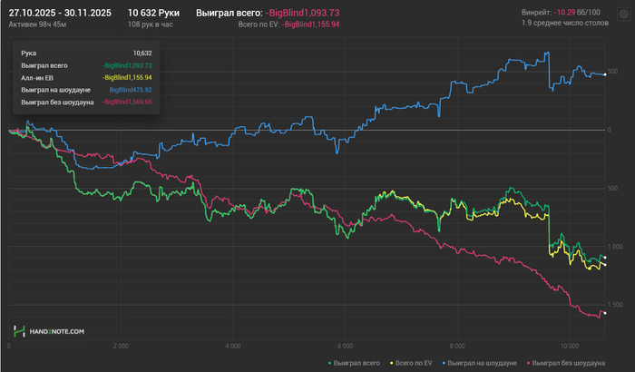The image size is (635, 372).
Task: Click the winrate value '-10.29'
Action: 565,13
